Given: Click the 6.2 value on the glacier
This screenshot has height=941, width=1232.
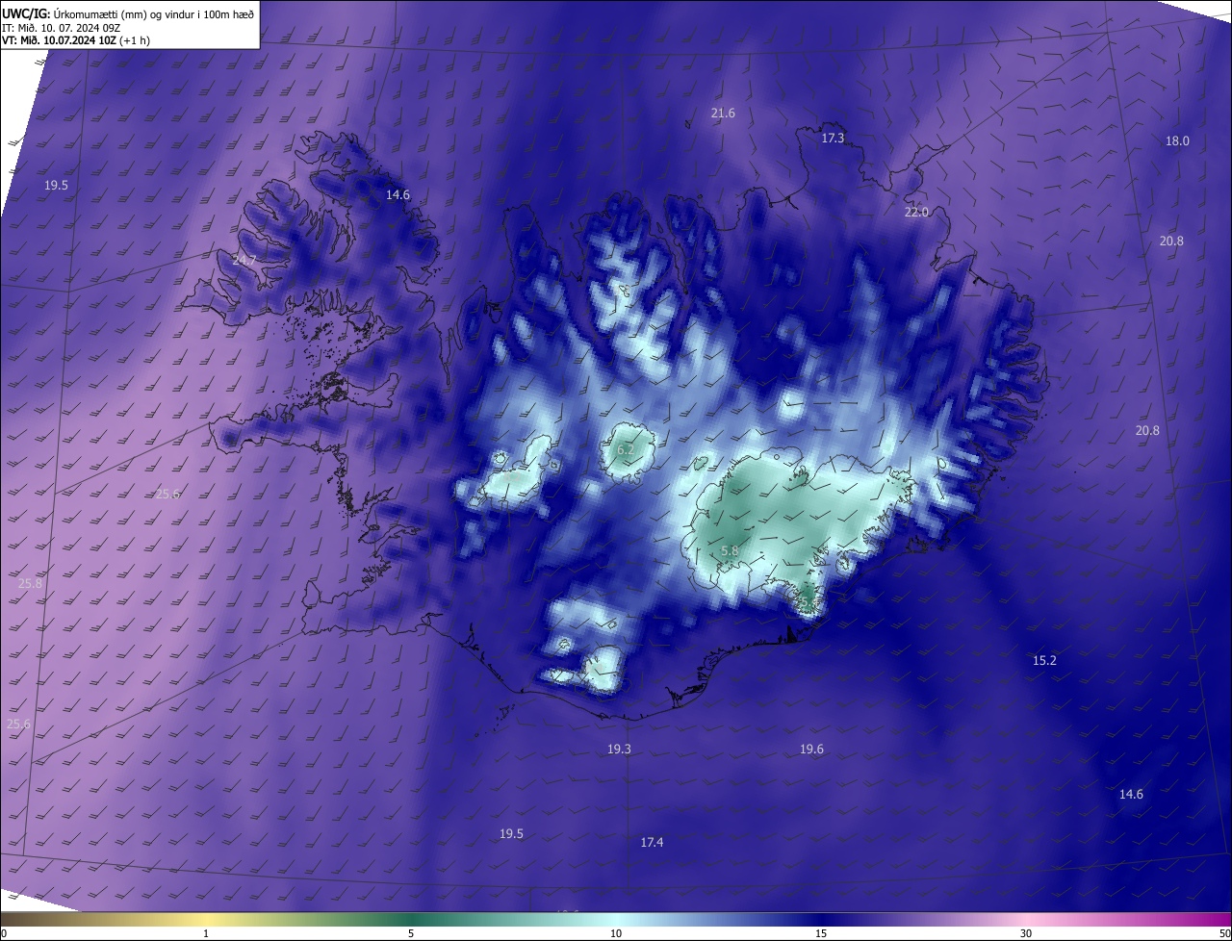Looking at the screenshot, I should tap(626, 450).
